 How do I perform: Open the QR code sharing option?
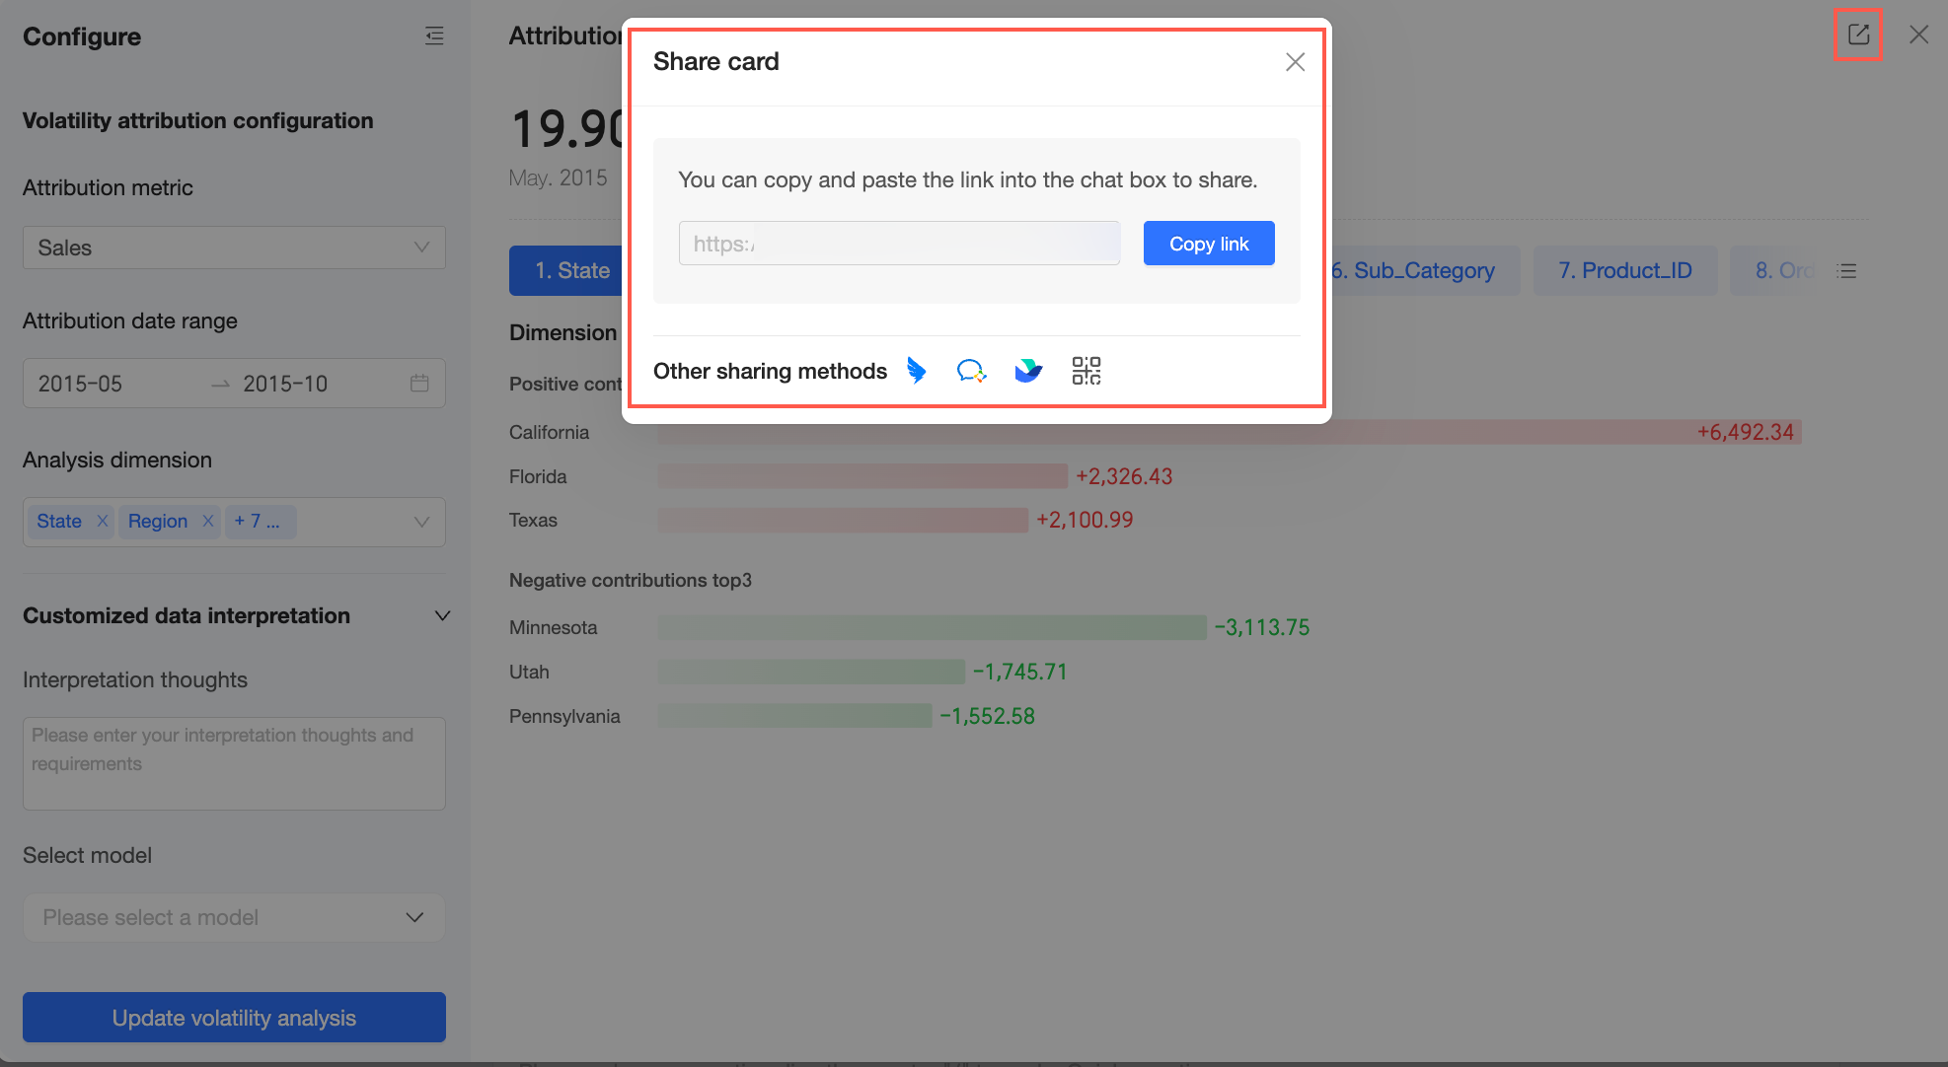coord(1086,371)
